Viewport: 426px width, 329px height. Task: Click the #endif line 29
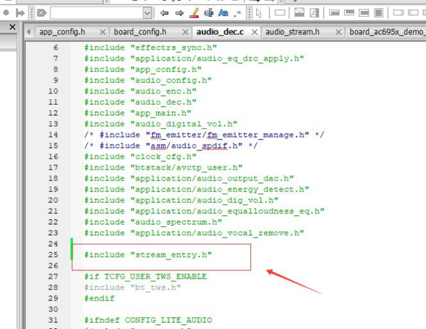(99, 298)
